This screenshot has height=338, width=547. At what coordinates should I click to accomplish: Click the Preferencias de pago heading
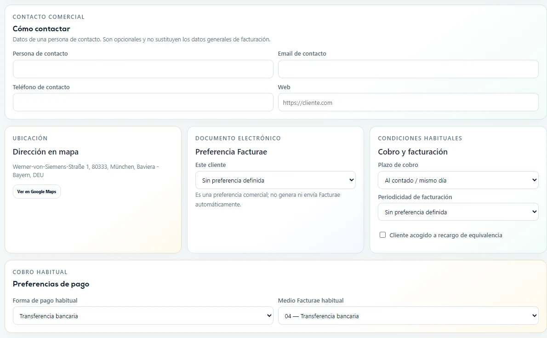[51, 284]
